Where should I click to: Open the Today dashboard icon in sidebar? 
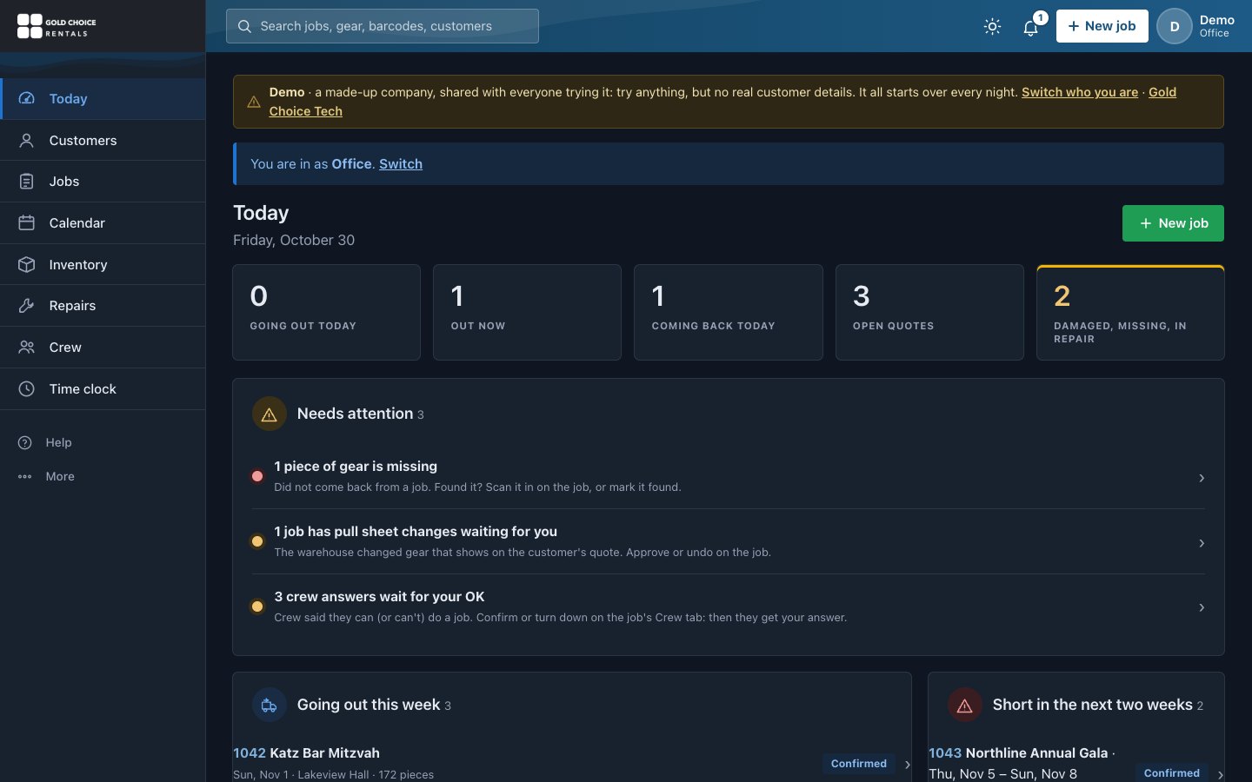(x=27, y=98)
